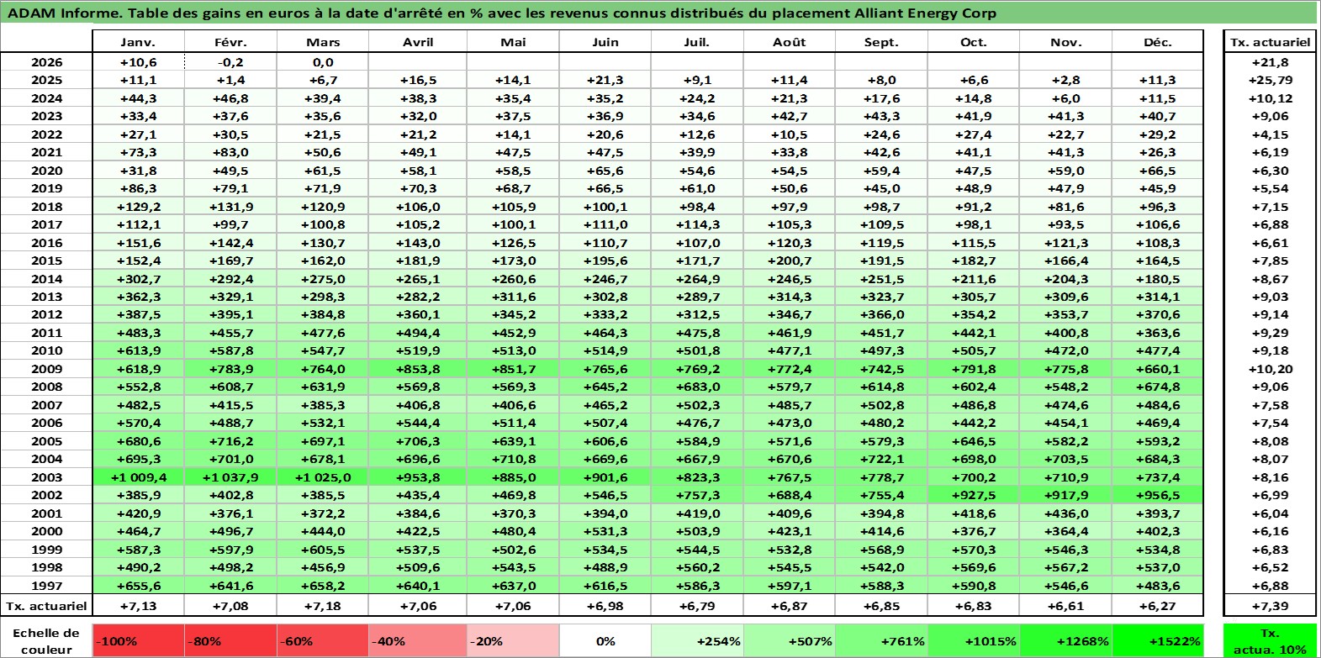The image size is (1321, 658).
Task: Select the 1997 year row label
Action: [46, 585]
